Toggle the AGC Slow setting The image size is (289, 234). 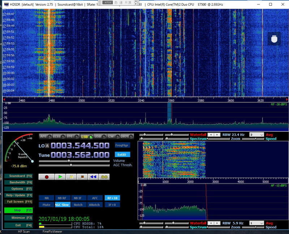(x=62, y=205)
